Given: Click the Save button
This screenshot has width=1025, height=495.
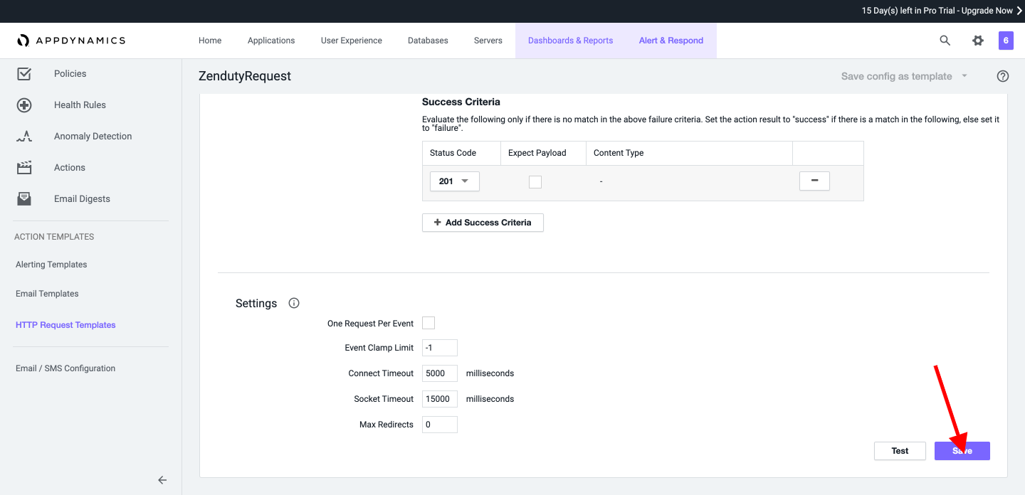Looking at the screenshot, I should click(962, 451).
